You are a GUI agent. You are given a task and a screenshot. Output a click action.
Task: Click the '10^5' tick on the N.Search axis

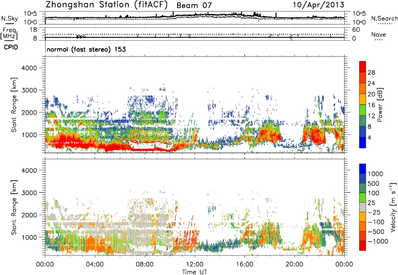tap(359, 13)
